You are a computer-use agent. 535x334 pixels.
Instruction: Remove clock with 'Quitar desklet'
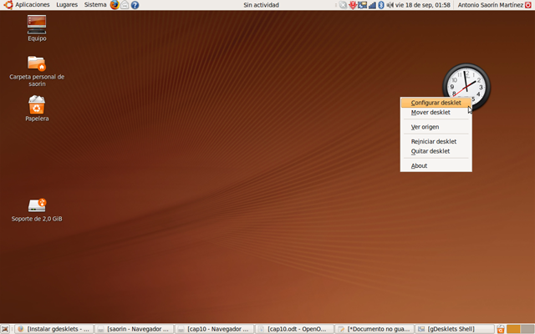tap(431, 151)
